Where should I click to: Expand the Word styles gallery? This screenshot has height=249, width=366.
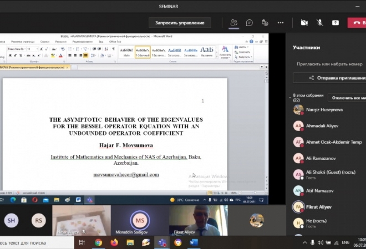[217, 57]
